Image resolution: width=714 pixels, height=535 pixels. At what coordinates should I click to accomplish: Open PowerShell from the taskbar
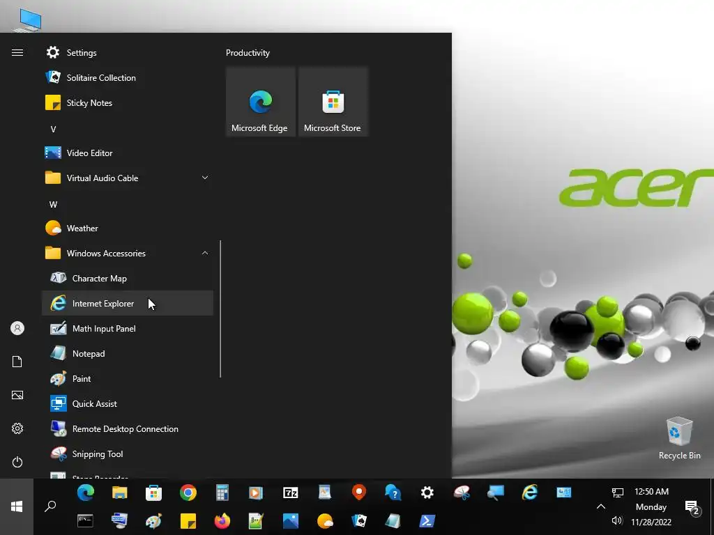pos(427,520)
